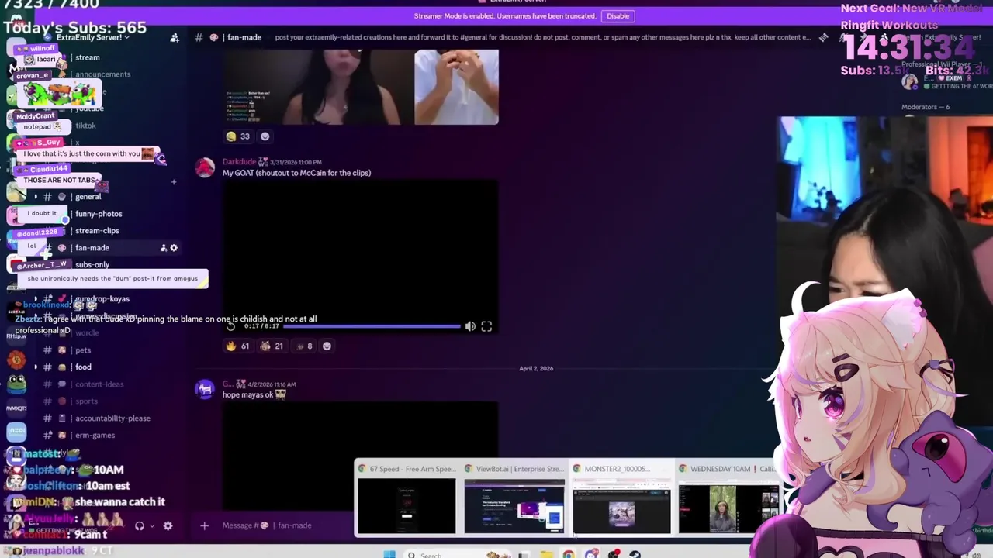Click create invite icon on fan-made row
The width and height of the screenshot is (993, 558).
[163, 248]
